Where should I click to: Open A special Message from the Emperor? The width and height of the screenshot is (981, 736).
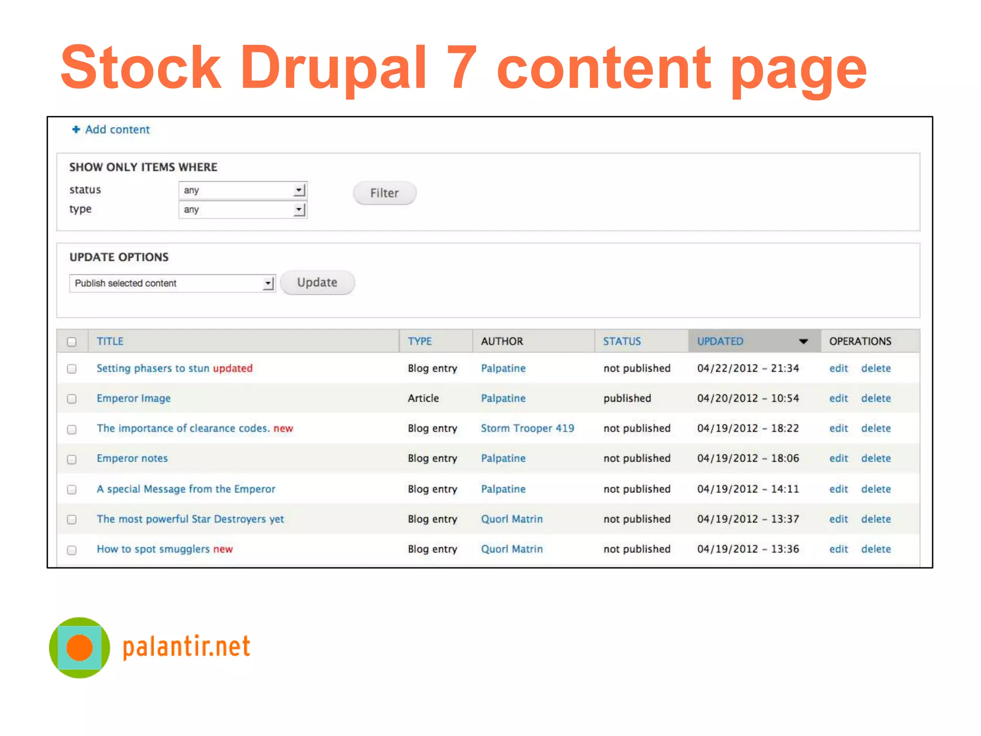186,489
